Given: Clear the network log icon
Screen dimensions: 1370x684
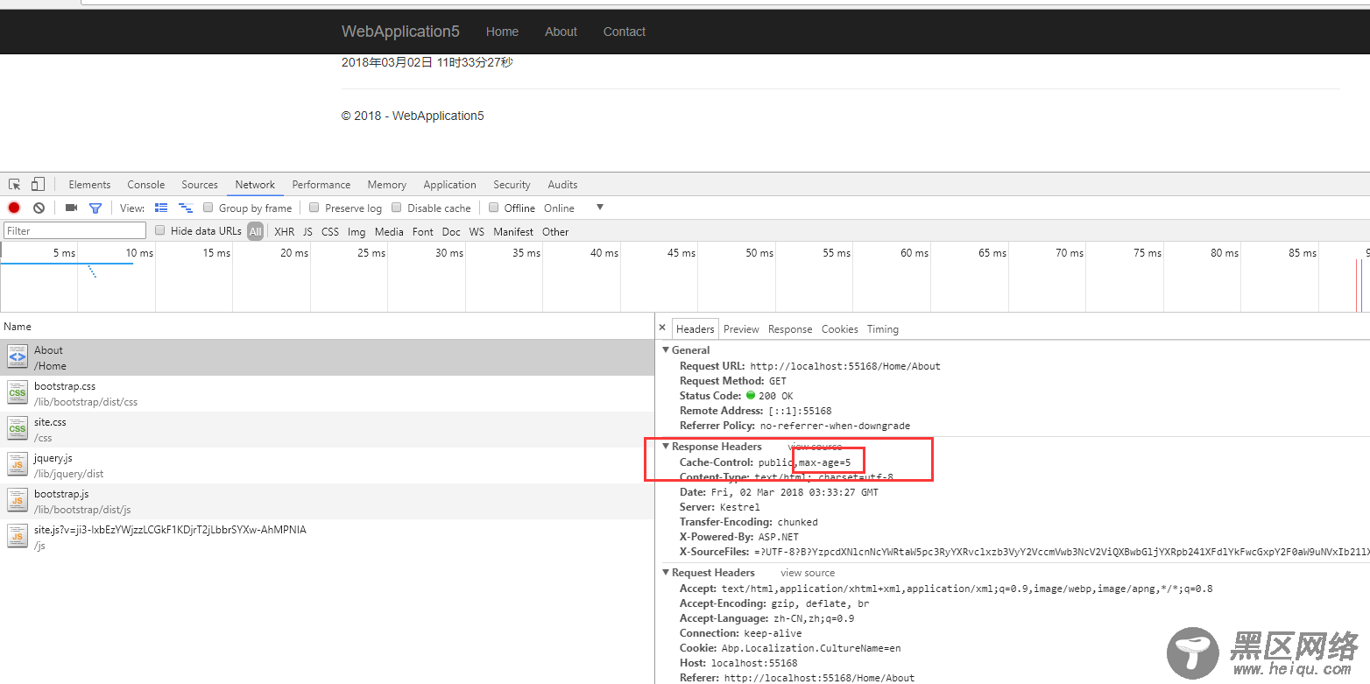Looking at the screenshot, I should tap(39, 208).
